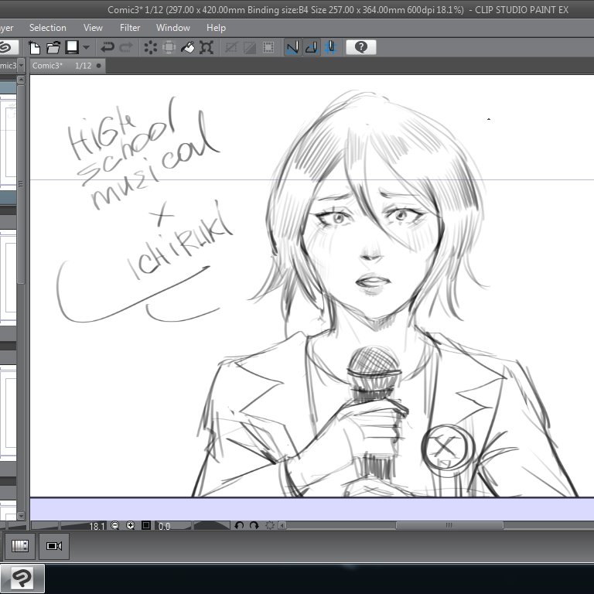Click the Invert selected area icon
The height and width of the screenshot is (594, 594).
[250, 48]
